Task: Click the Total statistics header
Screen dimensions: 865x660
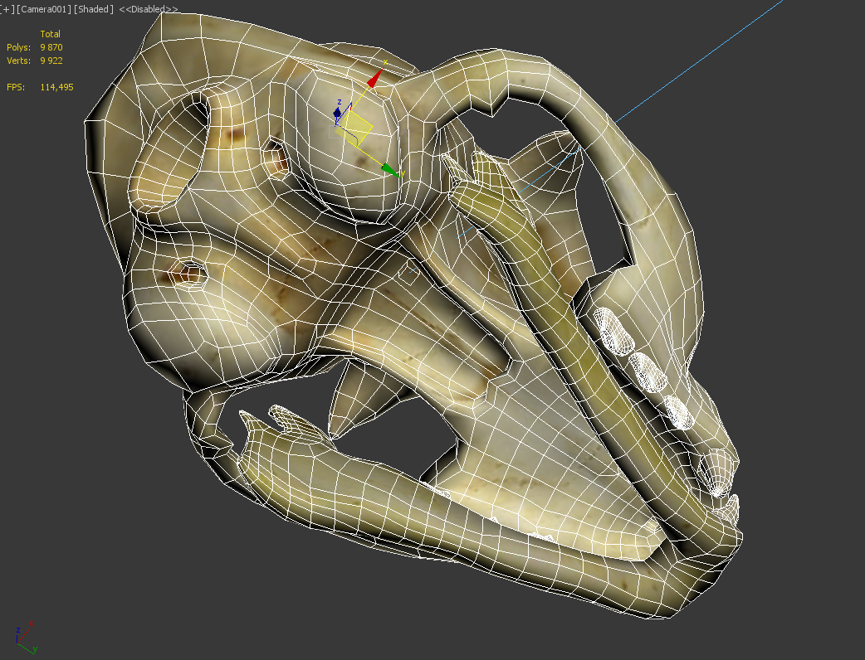Action: tap(51, 34)
